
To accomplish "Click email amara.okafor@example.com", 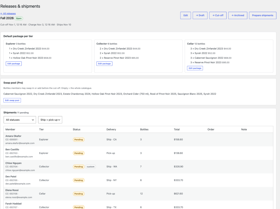I will pos(20,143).
